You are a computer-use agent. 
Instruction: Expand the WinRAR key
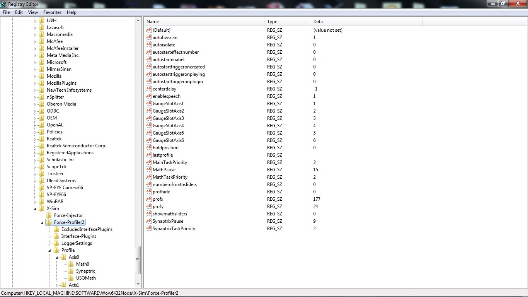pos(35,201)
